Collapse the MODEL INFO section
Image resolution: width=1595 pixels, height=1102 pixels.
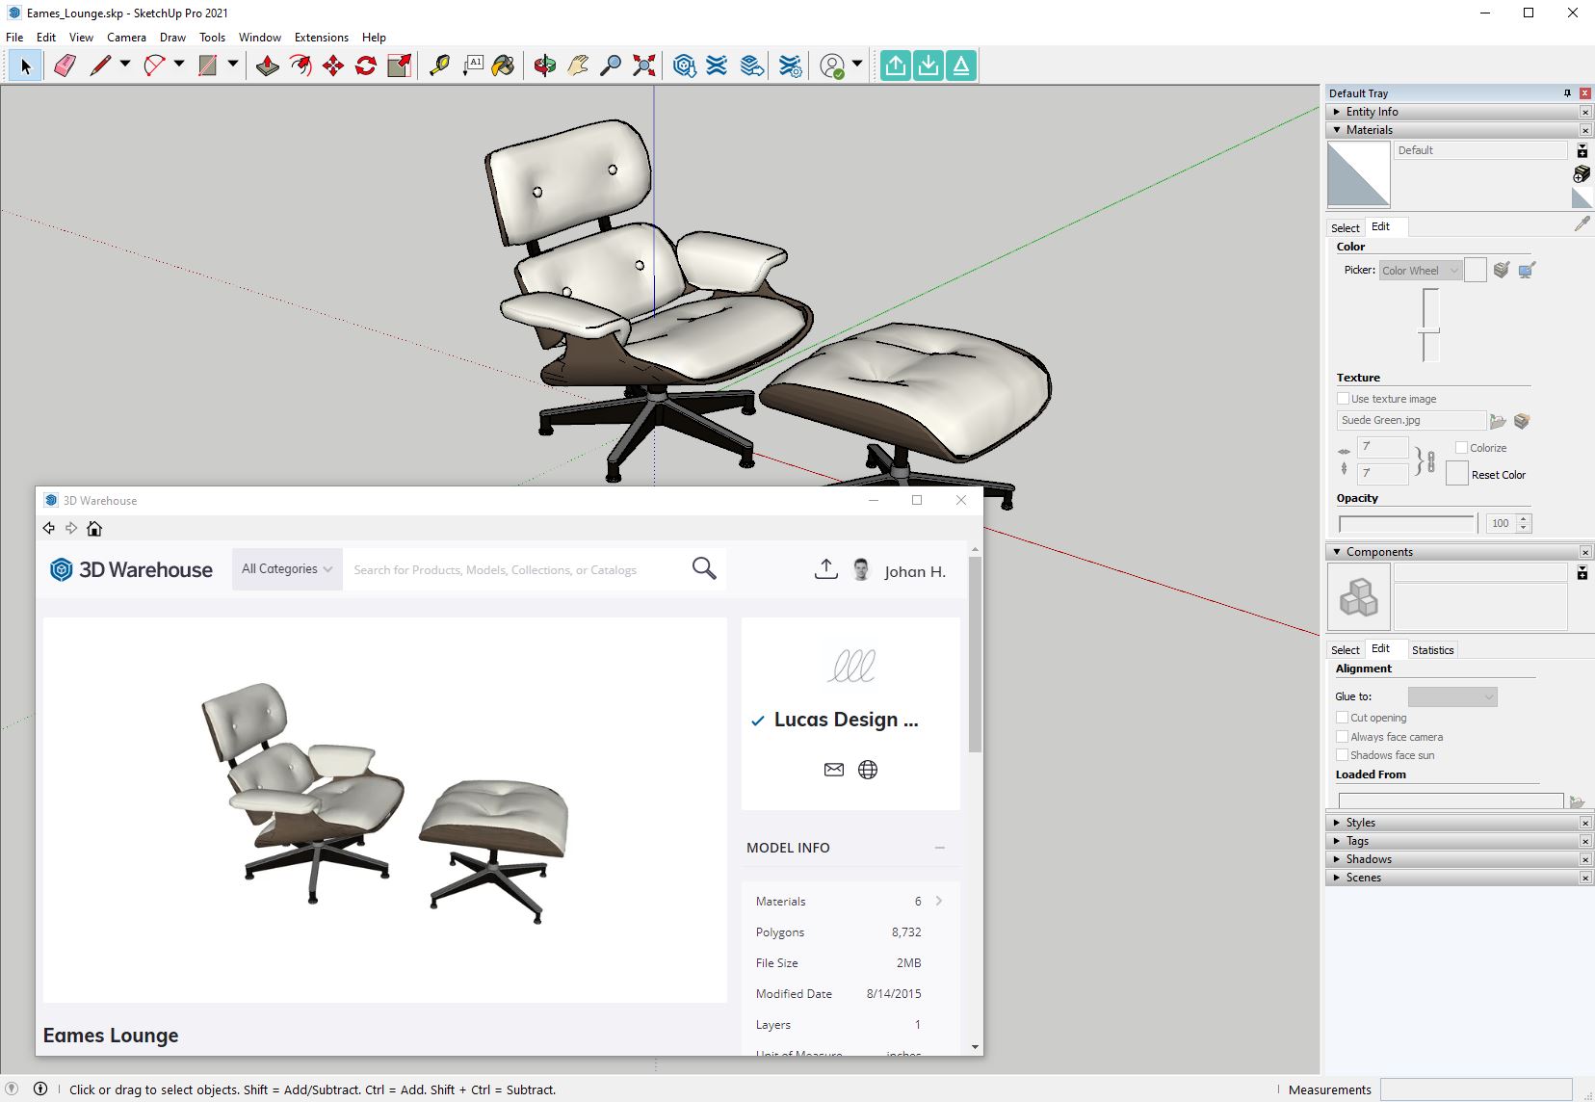[939, 848]
